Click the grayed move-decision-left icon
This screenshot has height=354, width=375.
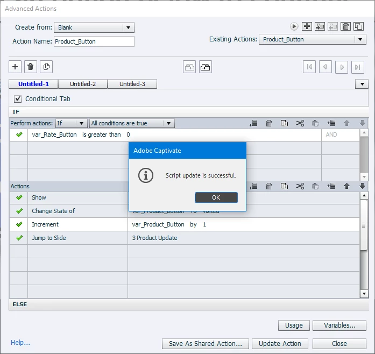click(189, 67)
